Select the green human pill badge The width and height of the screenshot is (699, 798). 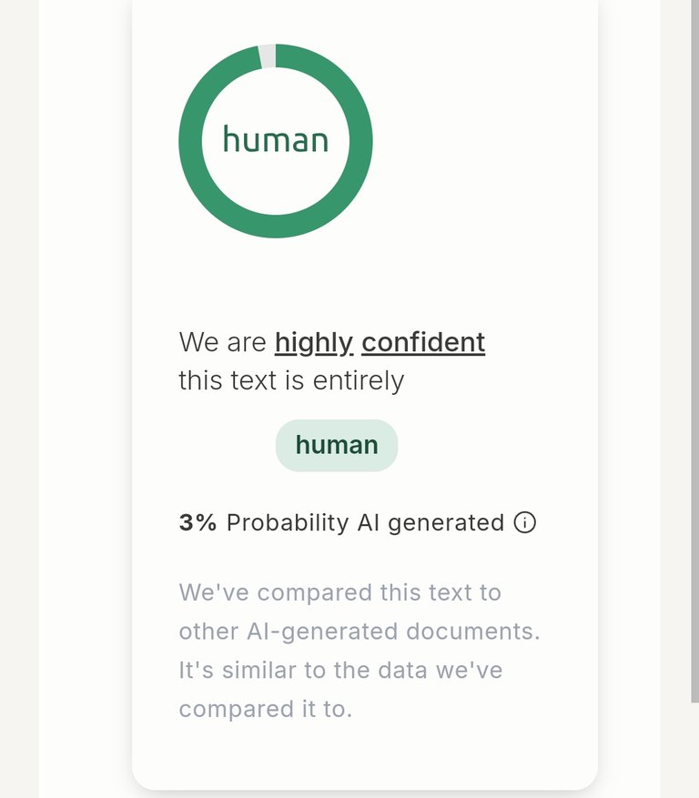click(337, 445)
